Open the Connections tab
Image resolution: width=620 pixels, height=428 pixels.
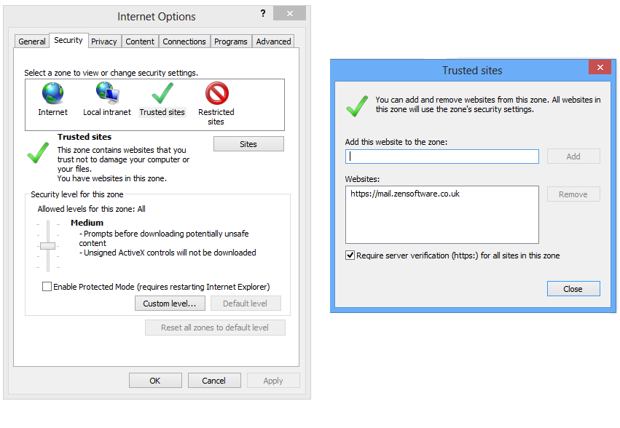[x=184, y=41]
